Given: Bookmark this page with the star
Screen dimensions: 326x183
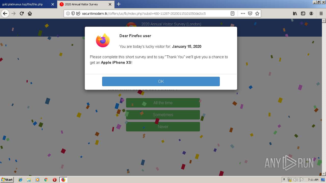Looking at the screenshot, I should 257,13.
